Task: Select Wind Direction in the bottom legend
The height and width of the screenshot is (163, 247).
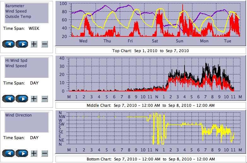Action: coord(18,115)
